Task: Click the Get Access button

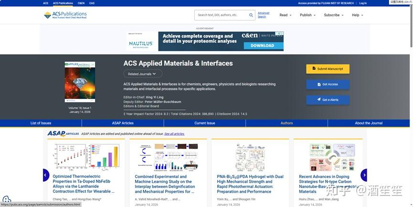Action: coord(328,85)
